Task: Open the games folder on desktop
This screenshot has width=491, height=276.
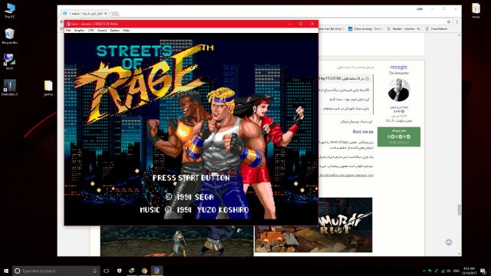Action: click(48, 87)
